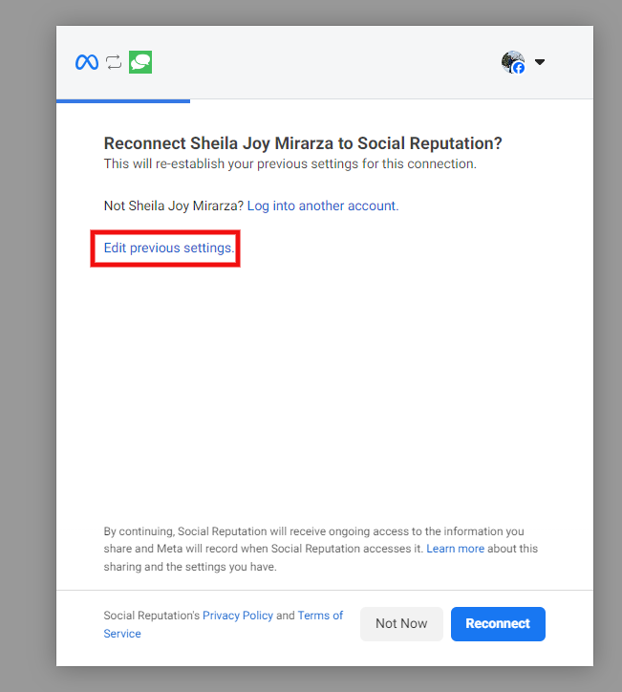
Task: Open Social Reputation's Privacy Policy
Action: [x=238, y=616]
